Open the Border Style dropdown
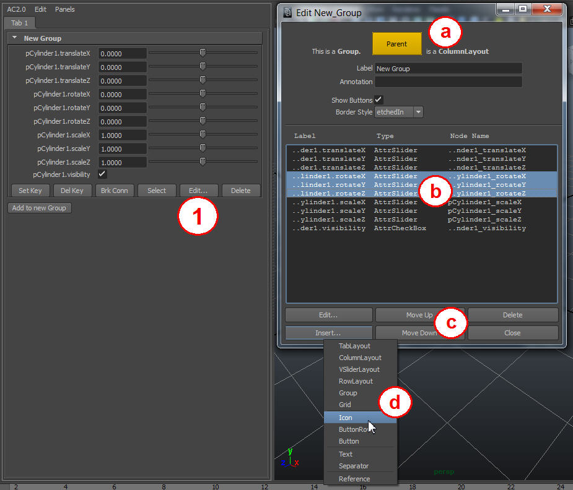Image resolution: width=573 pixels, height=490 pixels. point(399,112)
